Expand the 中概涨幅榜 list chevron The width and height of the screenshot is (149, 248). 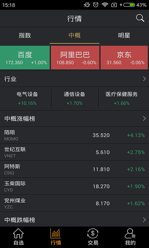(x=144, y=118)
